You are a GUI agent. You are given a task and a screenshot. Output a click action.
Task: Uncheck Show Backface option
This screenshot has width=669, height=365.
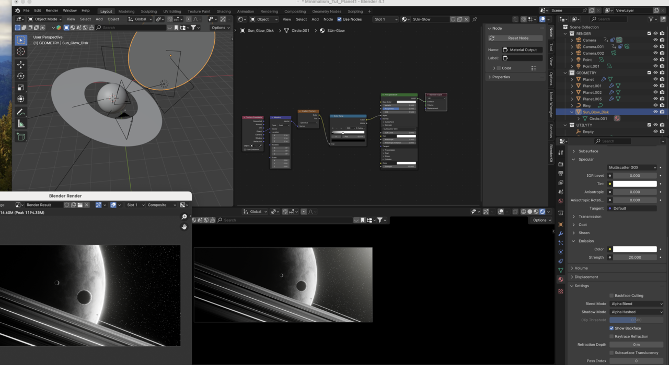(612, 328)
